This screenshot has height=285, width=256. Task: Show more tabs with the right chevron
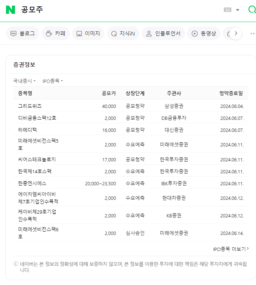(236, 33)
